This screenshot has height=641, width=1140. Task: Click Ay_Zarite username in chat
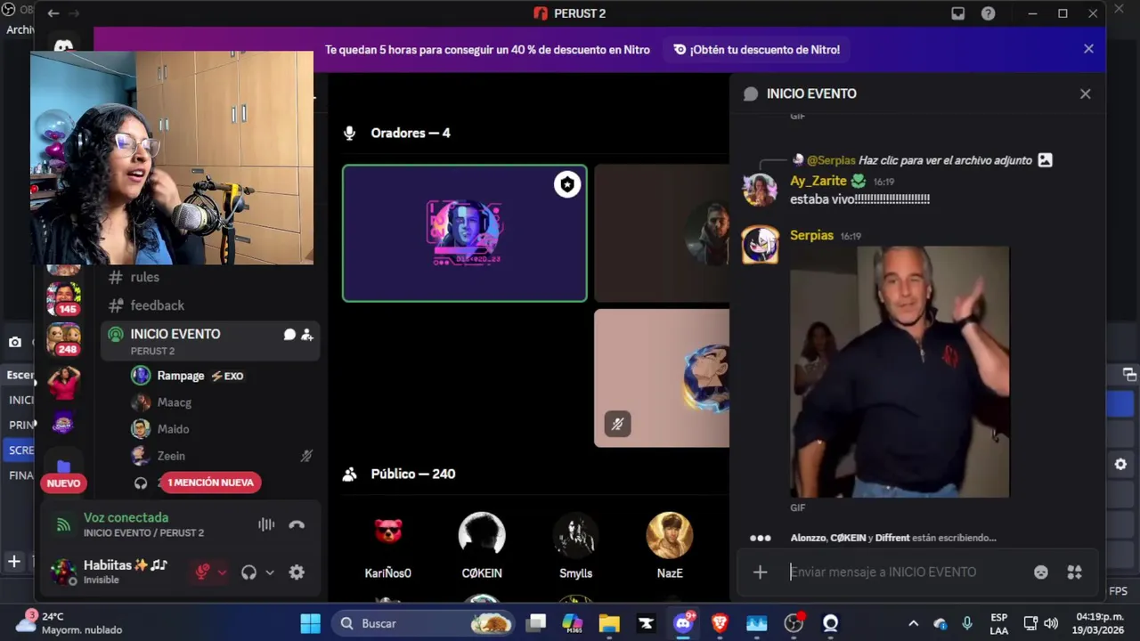pyautogui.click(x=818, y=181)
